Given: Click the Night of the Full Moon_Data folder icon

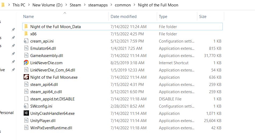Looking at the screenshot, I should [26, 27].
